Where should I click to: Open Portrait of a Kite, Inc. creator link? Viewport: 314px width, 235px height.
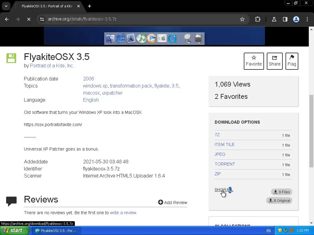(x=52, y=66)
